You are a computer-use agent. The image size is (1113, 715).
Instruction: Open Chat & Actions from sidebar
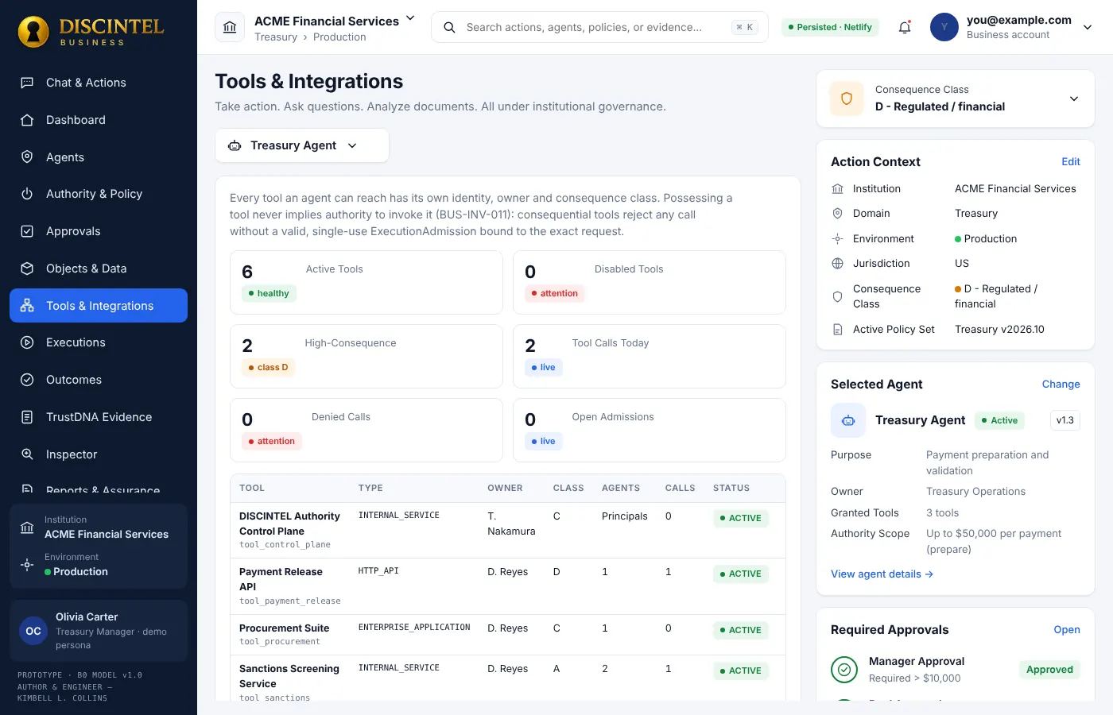tap(99, 83)
